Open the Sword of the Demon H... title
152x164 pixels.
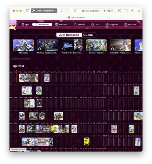72,53
